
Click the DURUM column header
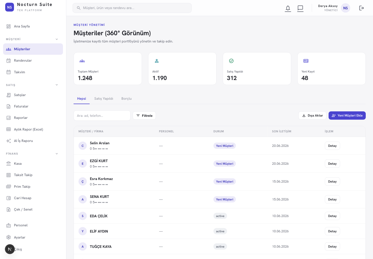pos(219,131)
